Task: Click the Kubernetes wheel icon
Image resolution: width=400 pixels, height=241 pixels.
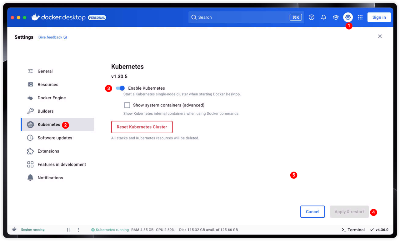Action: pos(30,125)
